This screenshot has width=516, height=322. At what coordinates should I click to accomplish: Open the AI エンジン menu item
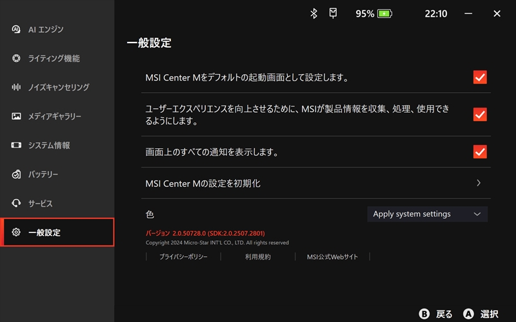(x=46, y=29)
